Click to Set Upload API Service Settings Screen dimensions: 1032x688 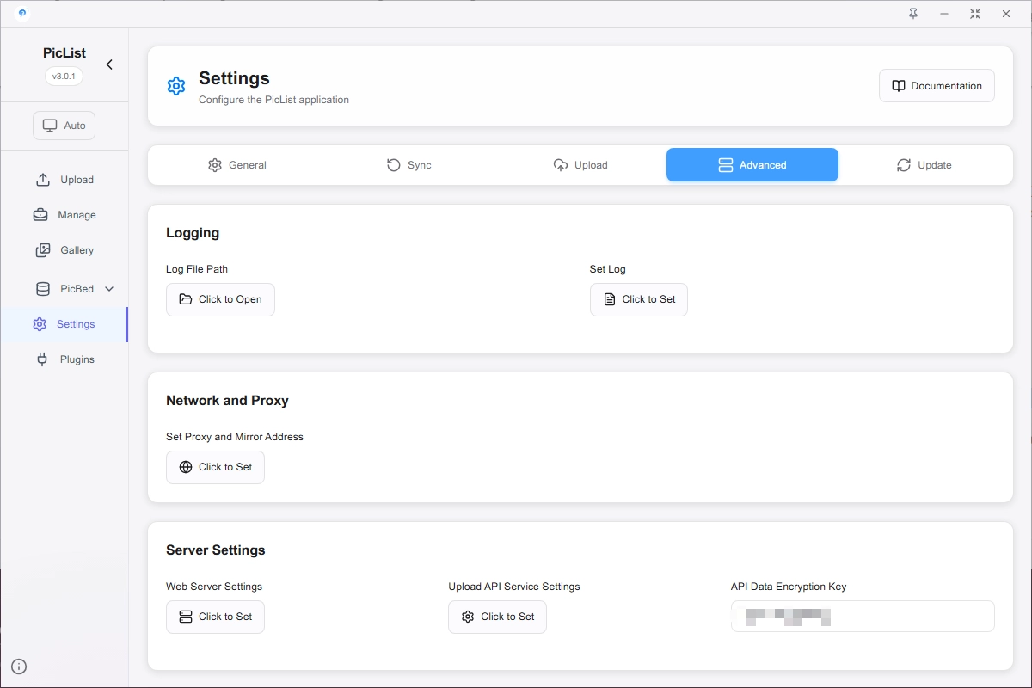pyautogui.click(x=497, y=617)
